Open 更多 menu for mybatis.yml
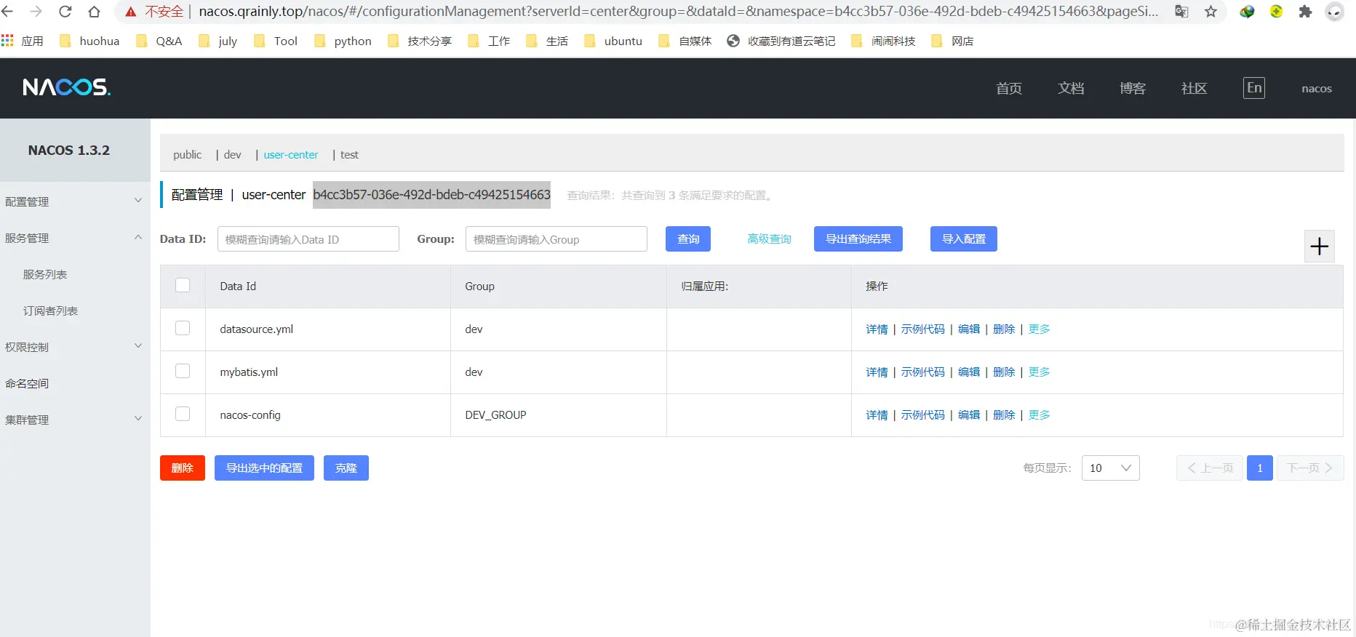 (1039, 372)
